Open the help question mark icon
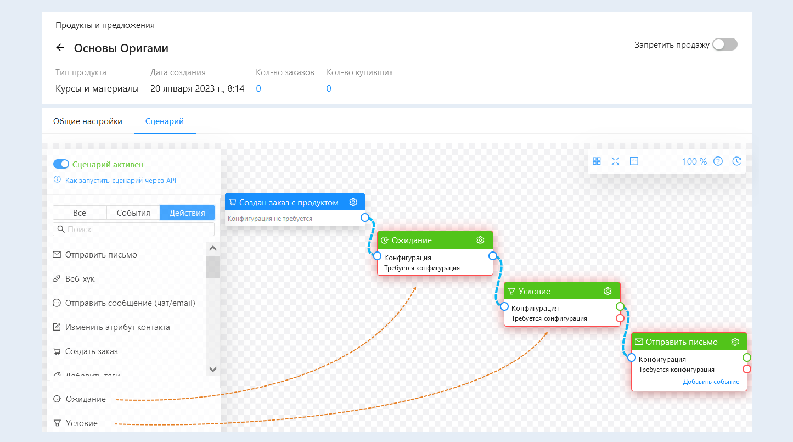The width and height of the screenshot is (793, 442). click(718, 161)
